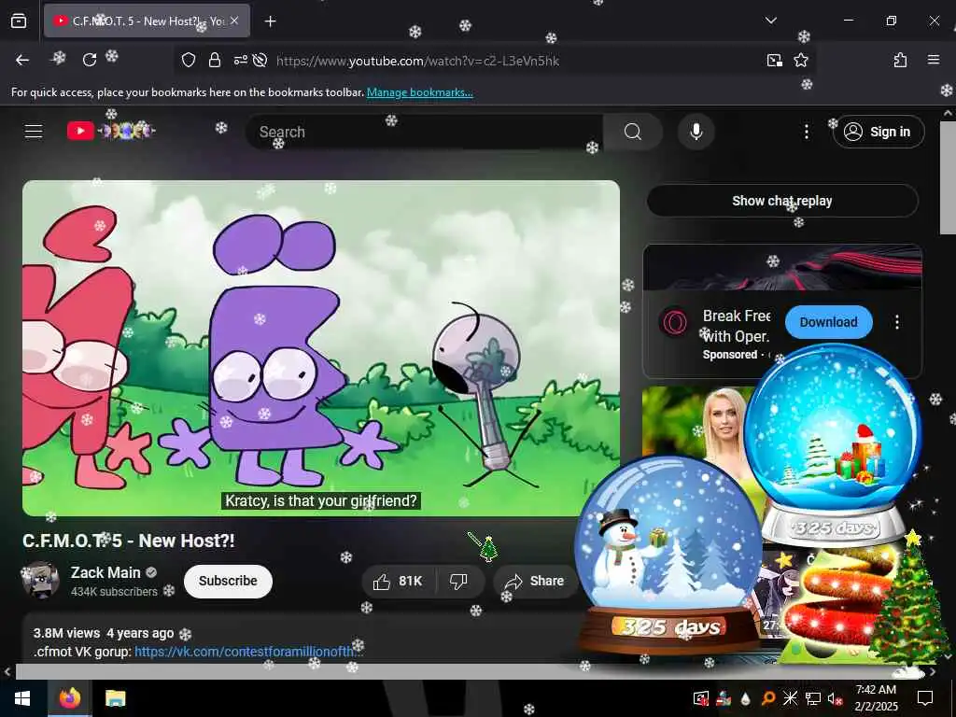Viewport: 956px width, 717px height.
Task: Select the YouTube URL in the address bar
Action: pos(417,61)
